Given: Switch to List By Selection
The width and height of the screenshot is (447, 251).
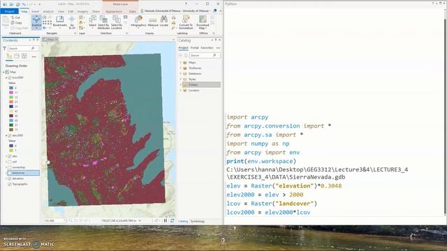Looking at the screenshot, I should pyautogui.click(x=24, y=56).
